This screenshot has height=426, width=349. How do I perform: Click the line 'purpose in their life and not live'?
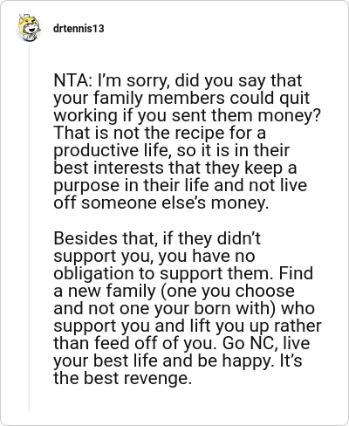tap(181, 186)
